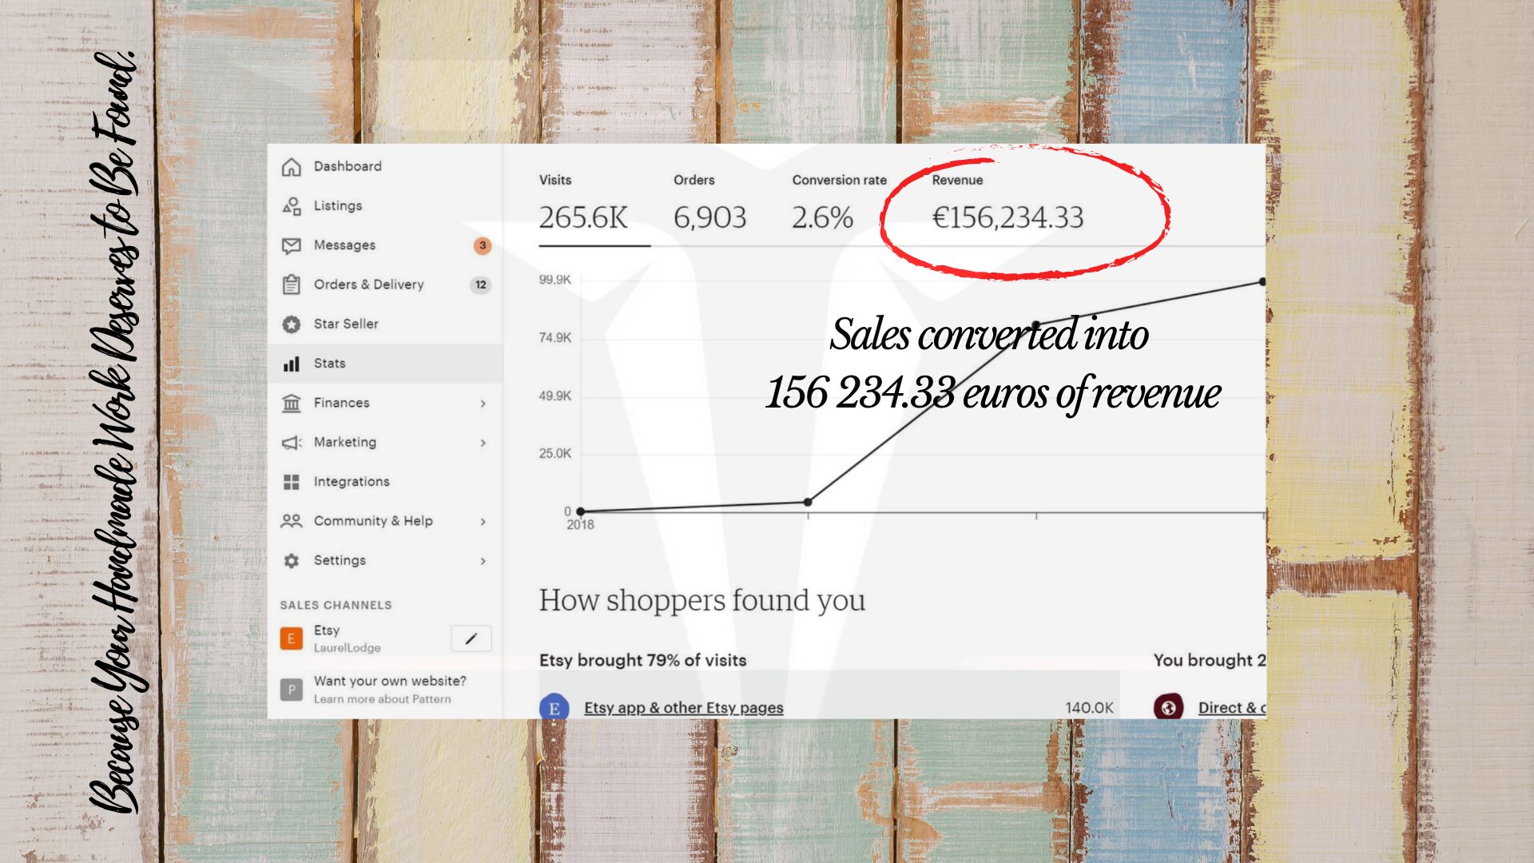The width and height of the screenshot is (1534, 863).
Task: Click the second data point on chart line
Action: (808, 502)
